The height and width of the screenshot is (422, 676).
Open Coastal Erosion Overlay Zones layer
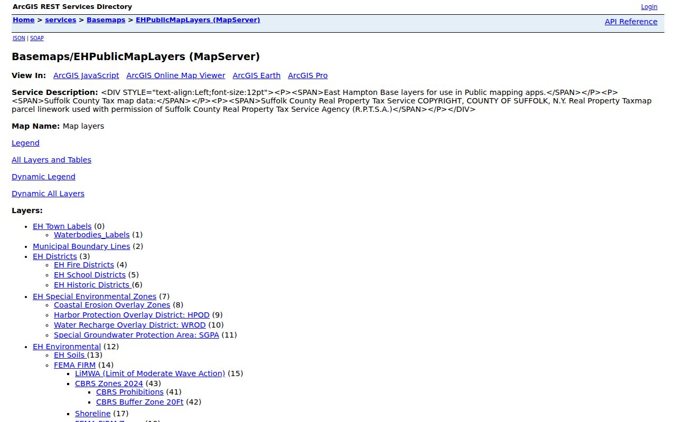[112, 305]
